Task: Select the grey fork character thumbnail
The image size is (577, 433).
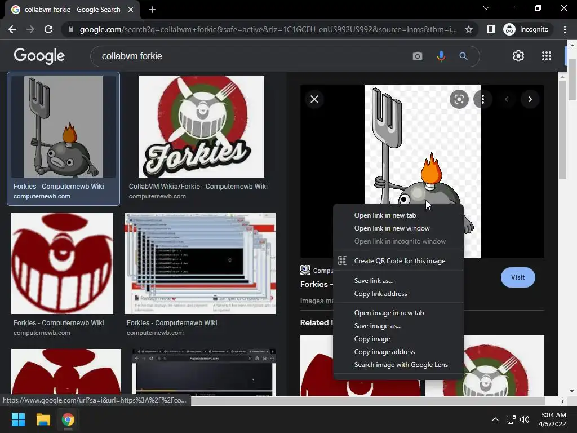Action: (63, 127)
